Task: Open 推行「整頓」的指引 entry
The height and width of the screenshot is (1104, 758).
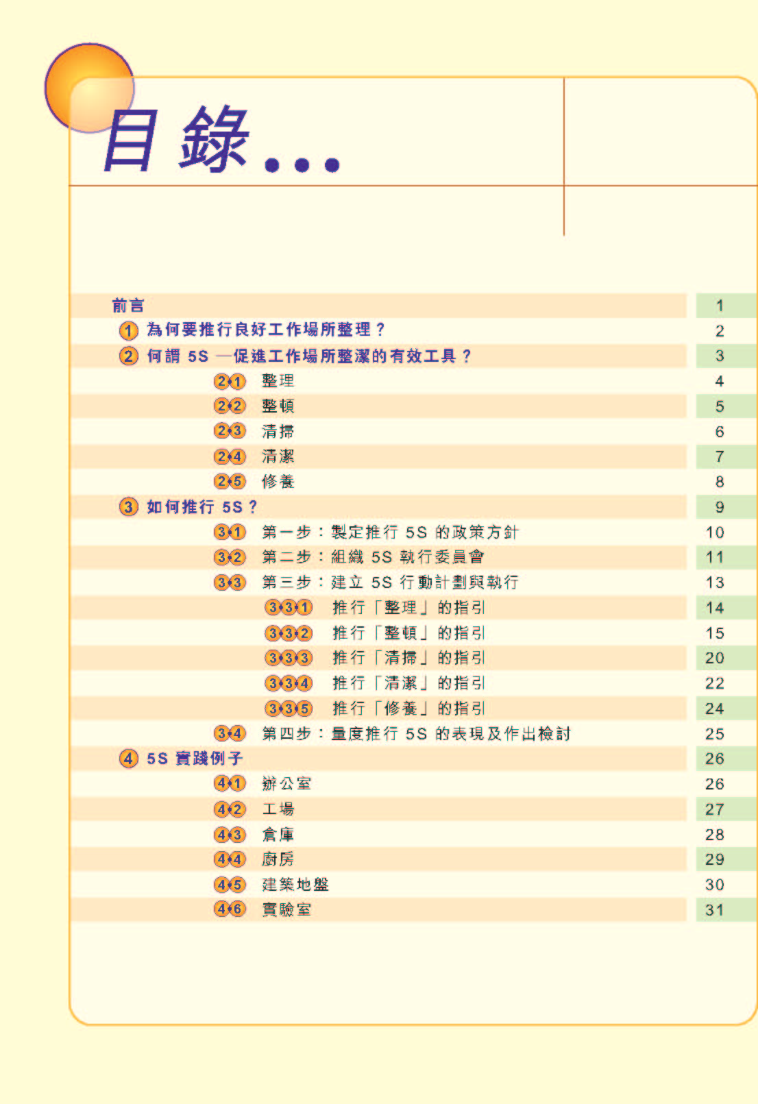Action: (x=409, y=633)
